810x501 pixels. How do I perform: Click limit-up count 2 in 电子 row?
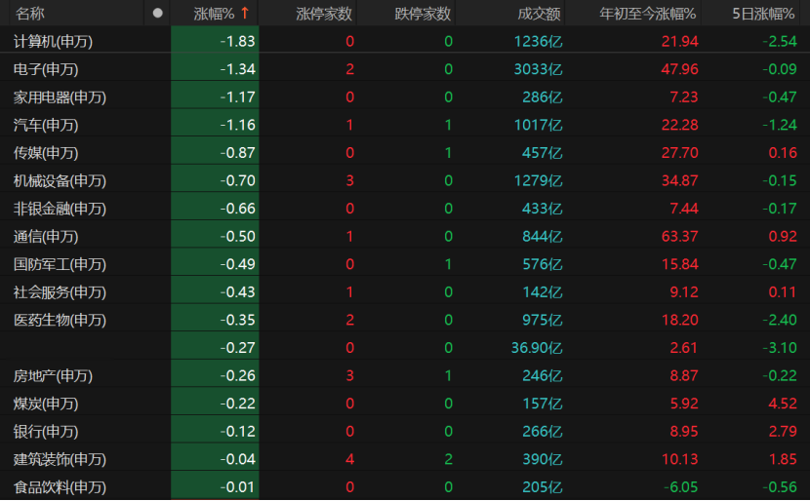click(x=349, y=69)
